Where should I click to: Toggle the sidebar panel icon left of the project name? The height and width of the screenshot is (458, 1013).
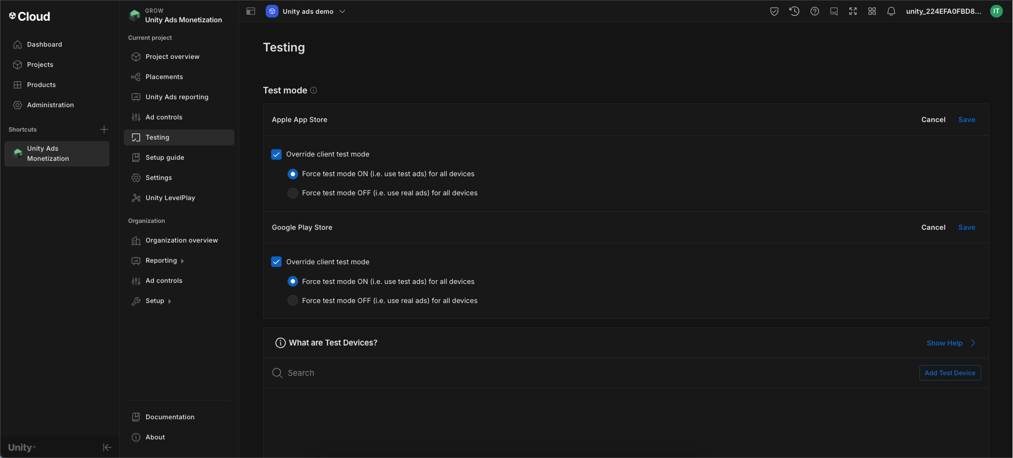coord(251,11)
